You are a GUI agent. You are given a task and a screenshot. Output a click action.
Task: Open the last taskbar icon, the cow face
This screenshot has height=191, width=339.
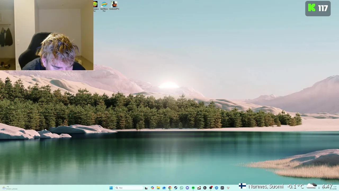[x=228, y=188]
